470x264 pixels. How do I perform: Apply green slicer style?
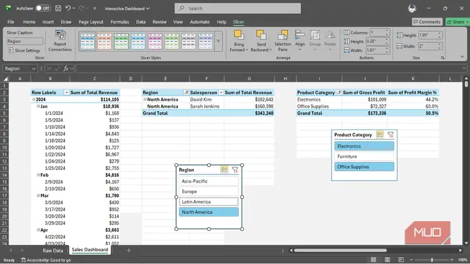click(x=121, y=41)
